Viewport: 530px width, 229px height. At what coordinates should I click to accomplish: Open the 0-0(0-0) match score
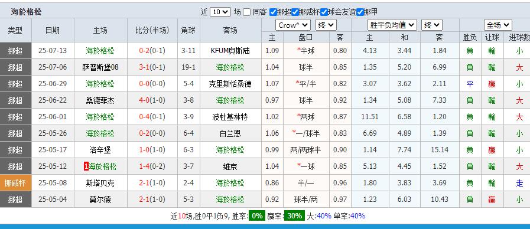point(152,84)
